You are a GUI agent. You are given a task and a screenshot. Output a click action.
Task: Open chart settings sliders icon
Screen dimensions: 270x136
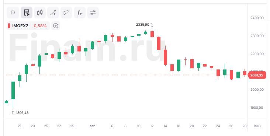click(93, 12)
